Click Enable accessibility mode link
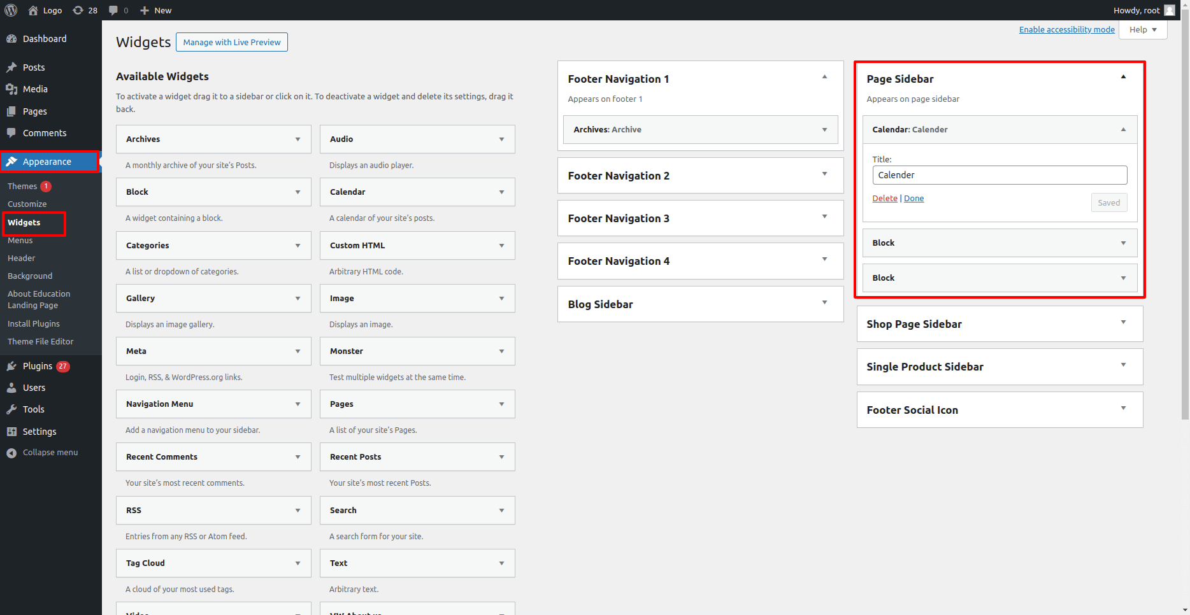This screenshot has height=615, width=1190. (1066, 30)
